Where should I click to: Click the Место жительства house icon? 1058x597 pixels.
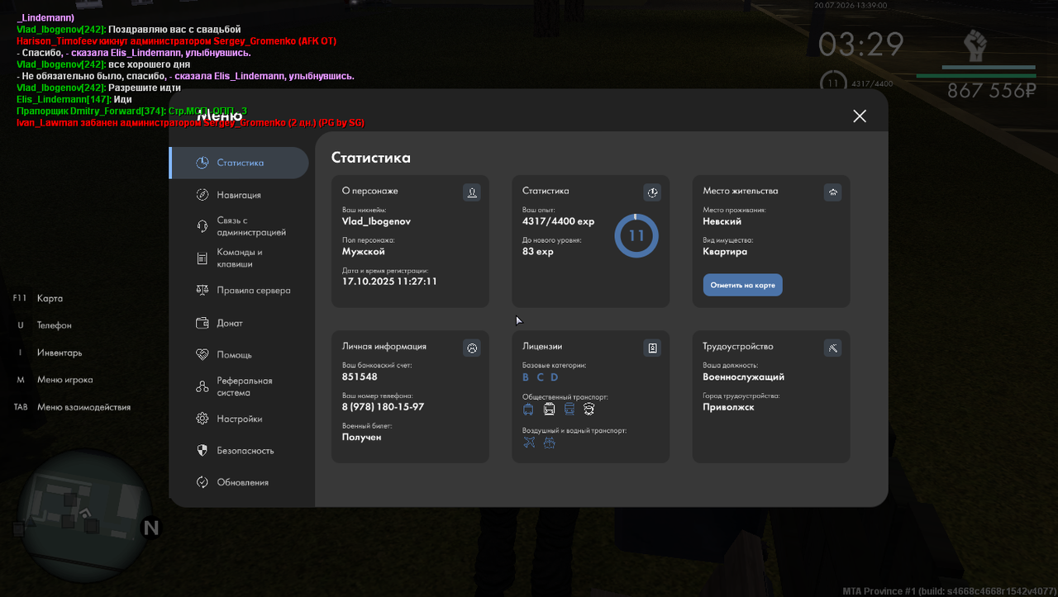pyautogui.click(x=832, y=192)
